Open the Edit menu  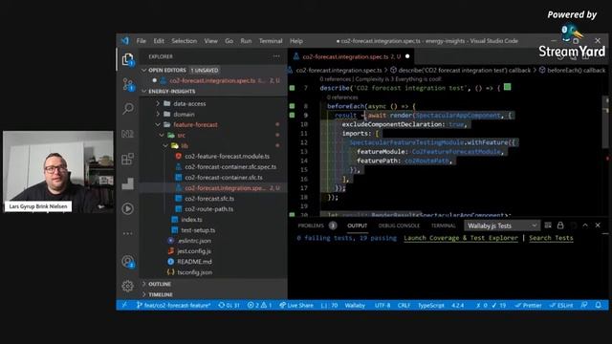(x=159, y=40)
